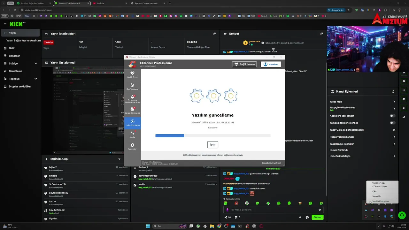Open Araçlar in CCleaner sidebar
This screenshot has width=409, height=230.
click(132, 134)
